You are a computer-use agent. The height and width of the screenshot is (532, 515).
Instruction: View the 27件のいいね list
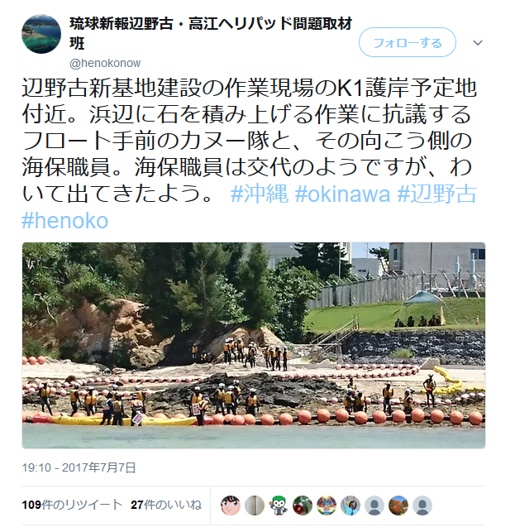coord(166,505)
